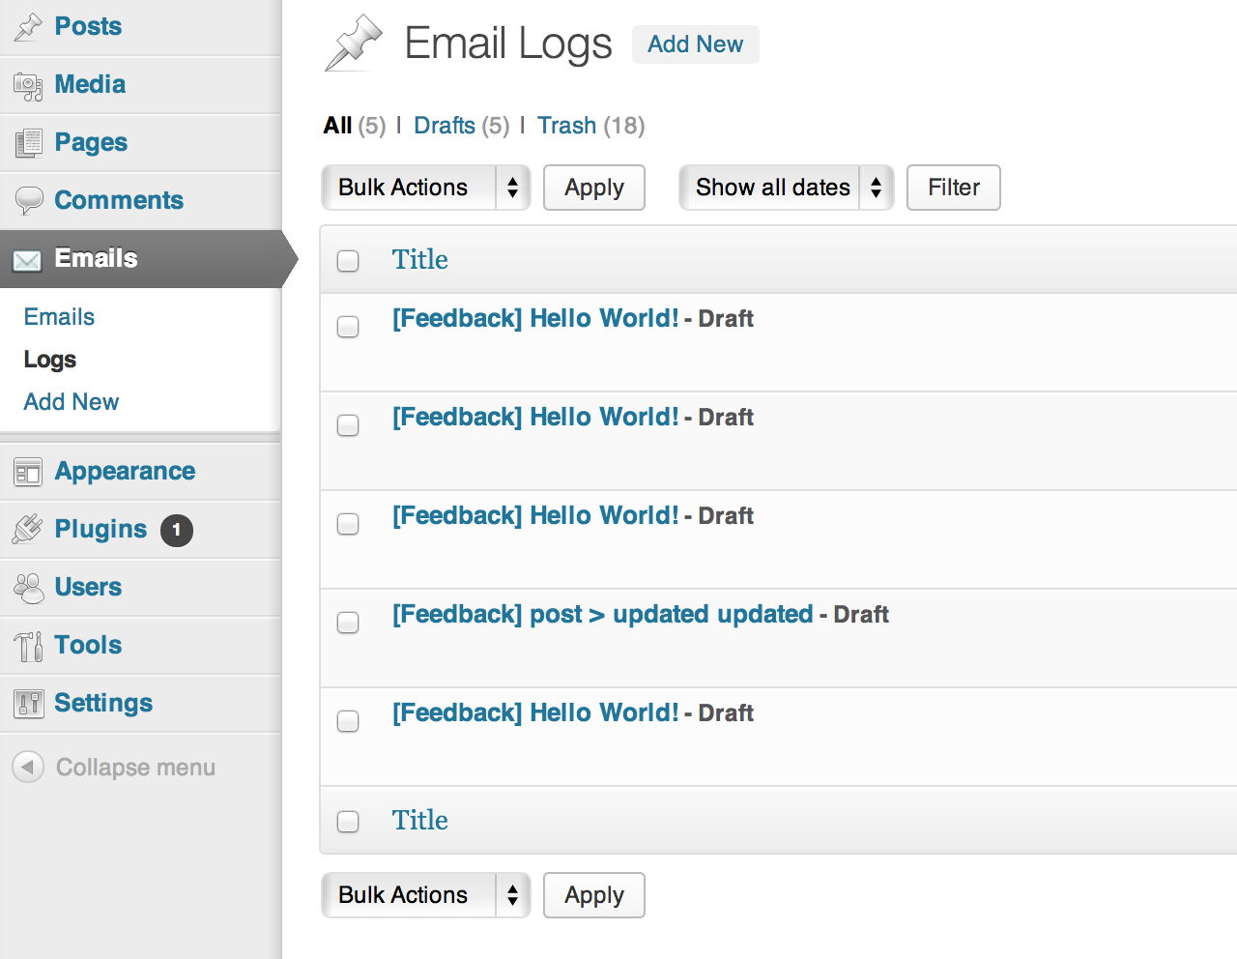
Task: Click the Filter button
Action: tap(954, 188)
